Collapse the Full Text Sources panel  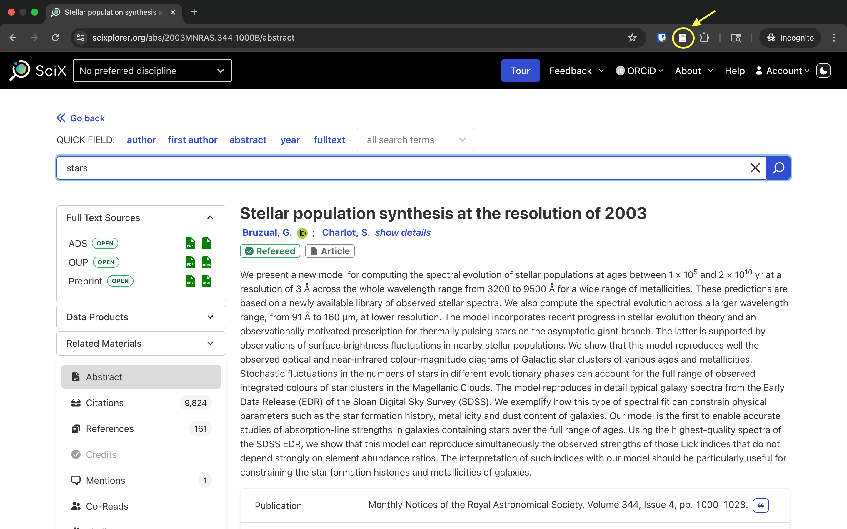[x=141, y=217]
